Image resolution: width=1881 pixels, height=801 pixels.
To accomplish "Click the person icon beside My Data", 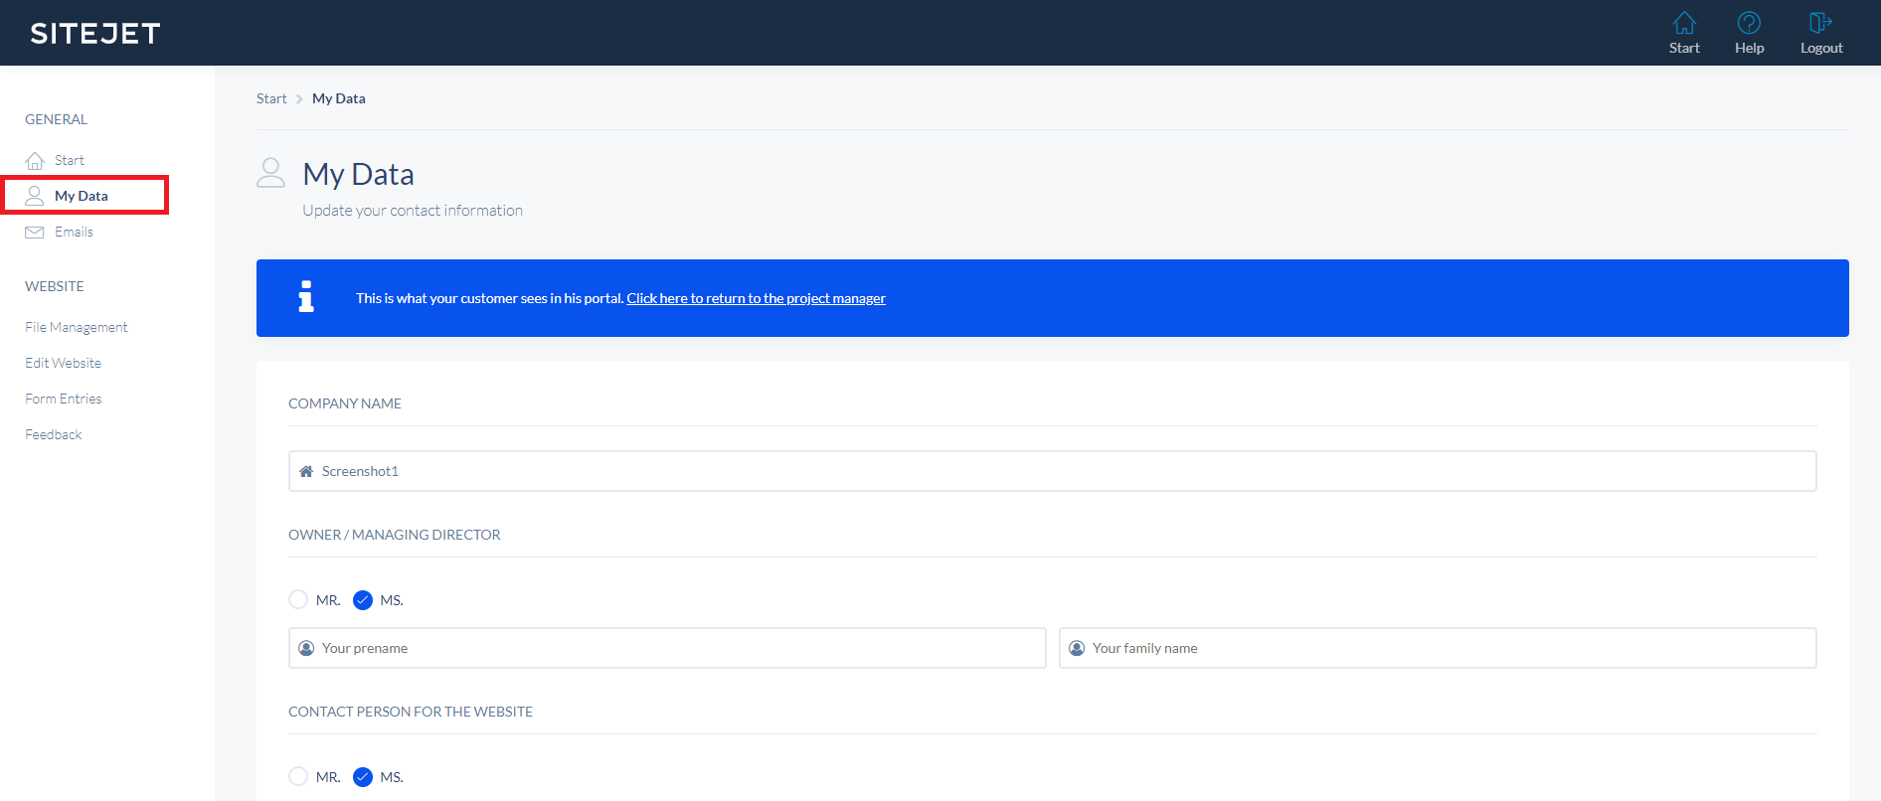I will pyautogui.click(x=35, y=196).
